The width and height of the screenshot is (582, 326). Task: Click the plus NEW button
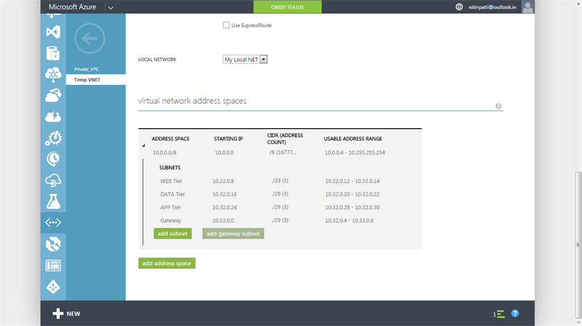point(66,314)
